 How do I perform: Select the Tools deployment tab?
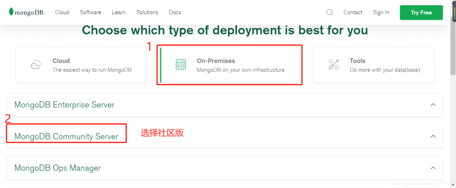click(x=374, y=65)
